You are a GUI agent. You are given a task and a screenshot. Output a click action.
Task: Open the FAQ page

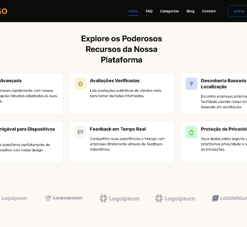pos(149,11)
